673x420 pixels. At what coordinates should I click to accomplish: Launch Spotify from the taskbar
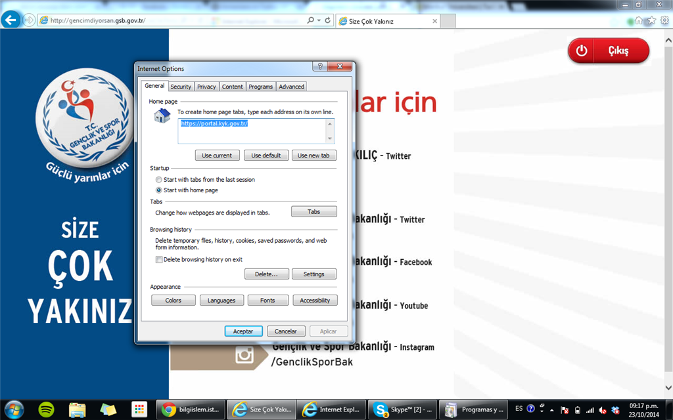point(46,409)
